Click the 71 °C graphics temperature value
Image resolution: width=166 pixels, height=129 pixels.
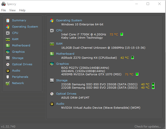pos(129,74)
